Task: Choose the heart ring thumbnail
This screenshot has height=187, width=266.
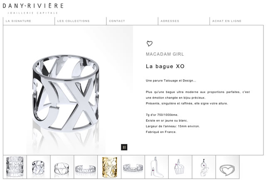Action: [227, 167]
